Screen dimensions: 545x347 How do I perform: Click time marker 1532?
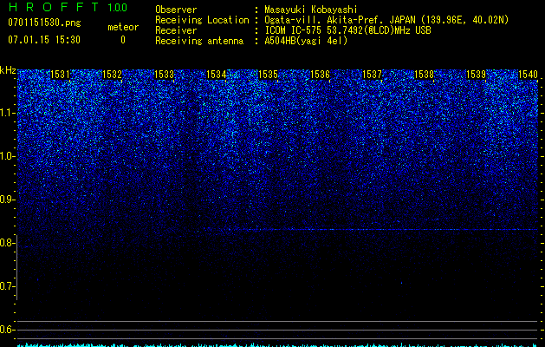click(113, 74)
